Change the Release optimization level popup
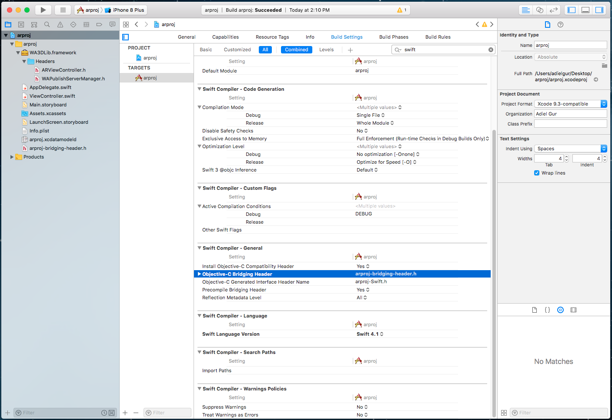The width and height of the screenshot is (612, 420). tap(387, 162)
